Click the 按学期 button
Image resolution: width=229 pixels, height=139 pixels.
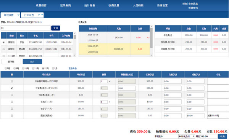(11, 62)
